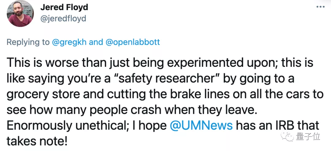Screen dimensions: 331x151
Task: Click the word "cars" in the tweet
Action: [x=295, y=94]
